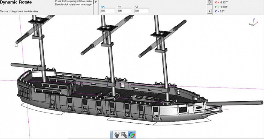Screen dimensions: 264x139
Task: Click the small circle handle near left yardarm
Action: click(x=16, y=45)
